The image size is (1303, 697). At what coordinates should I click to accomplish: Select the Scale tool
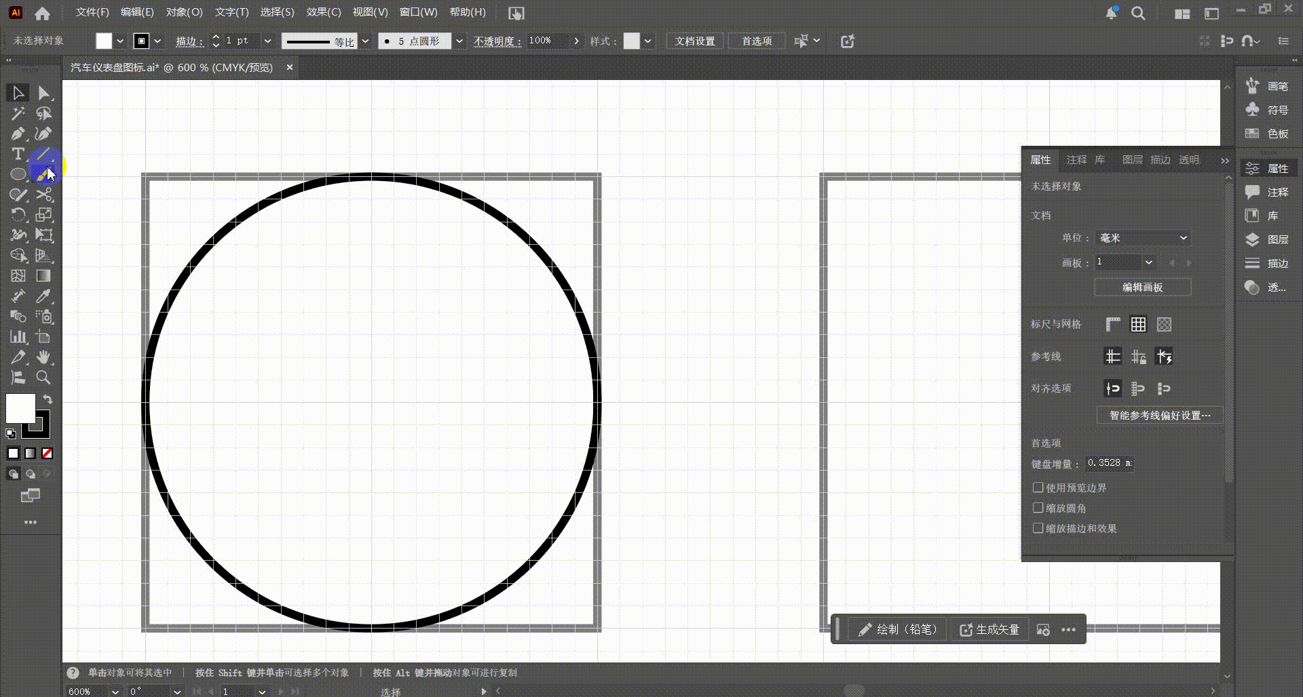point(44,215)
